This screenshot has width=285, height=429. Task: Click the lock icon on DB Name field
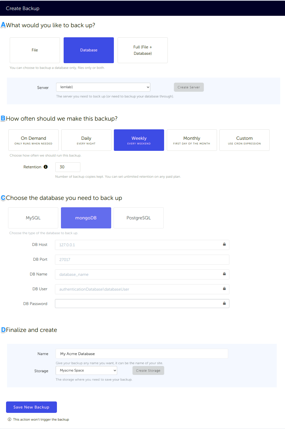(224, 274)
